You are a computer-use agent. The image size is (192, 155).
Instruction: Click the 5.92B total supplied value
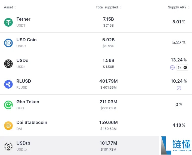tap(109, 40)
